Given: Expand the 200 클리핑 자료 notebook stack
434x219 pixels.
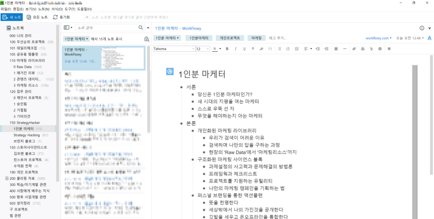Looking at the screenshot, I should pyautogui.click(x=6, y=178).
